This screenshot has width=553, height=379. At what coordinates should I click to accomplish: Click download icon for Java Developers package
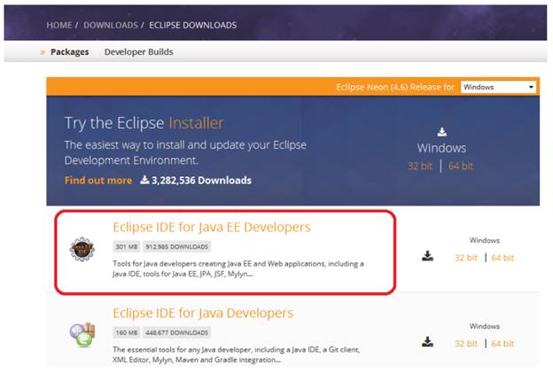tap(427, 342)
